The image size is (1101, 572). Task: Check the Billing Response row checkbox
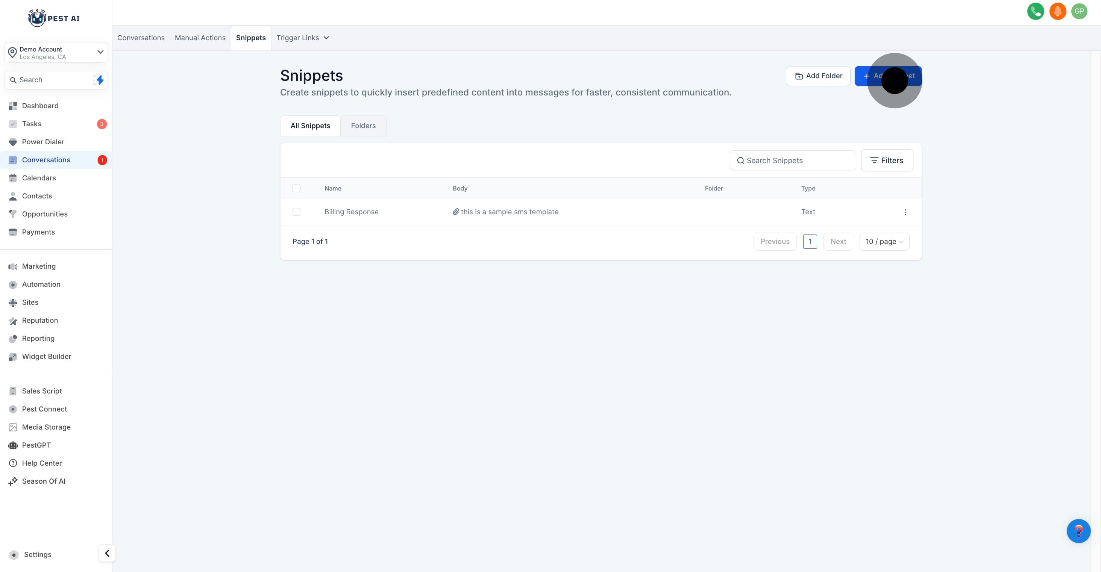pos(296,212)
